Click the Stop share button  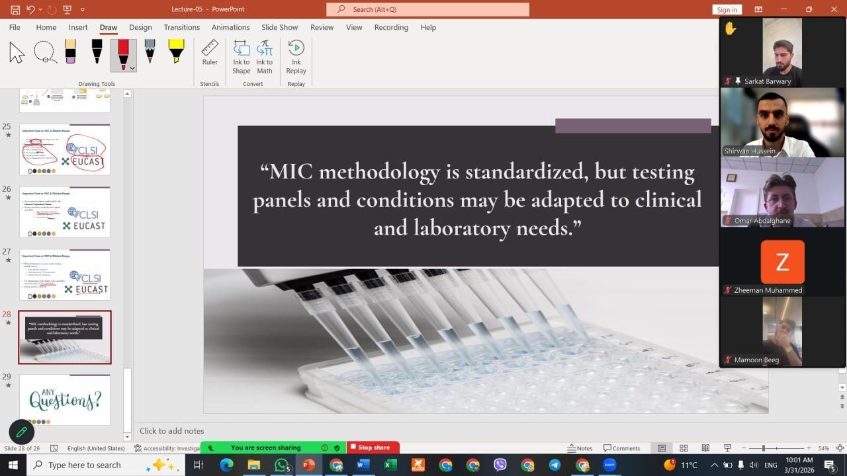[x=373, y=448]
